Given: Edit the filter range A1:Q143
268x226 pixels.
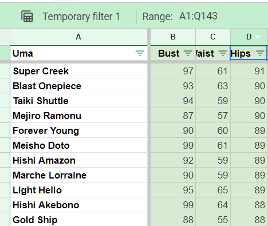Looking at the screenshot, I should coord(198,16).
